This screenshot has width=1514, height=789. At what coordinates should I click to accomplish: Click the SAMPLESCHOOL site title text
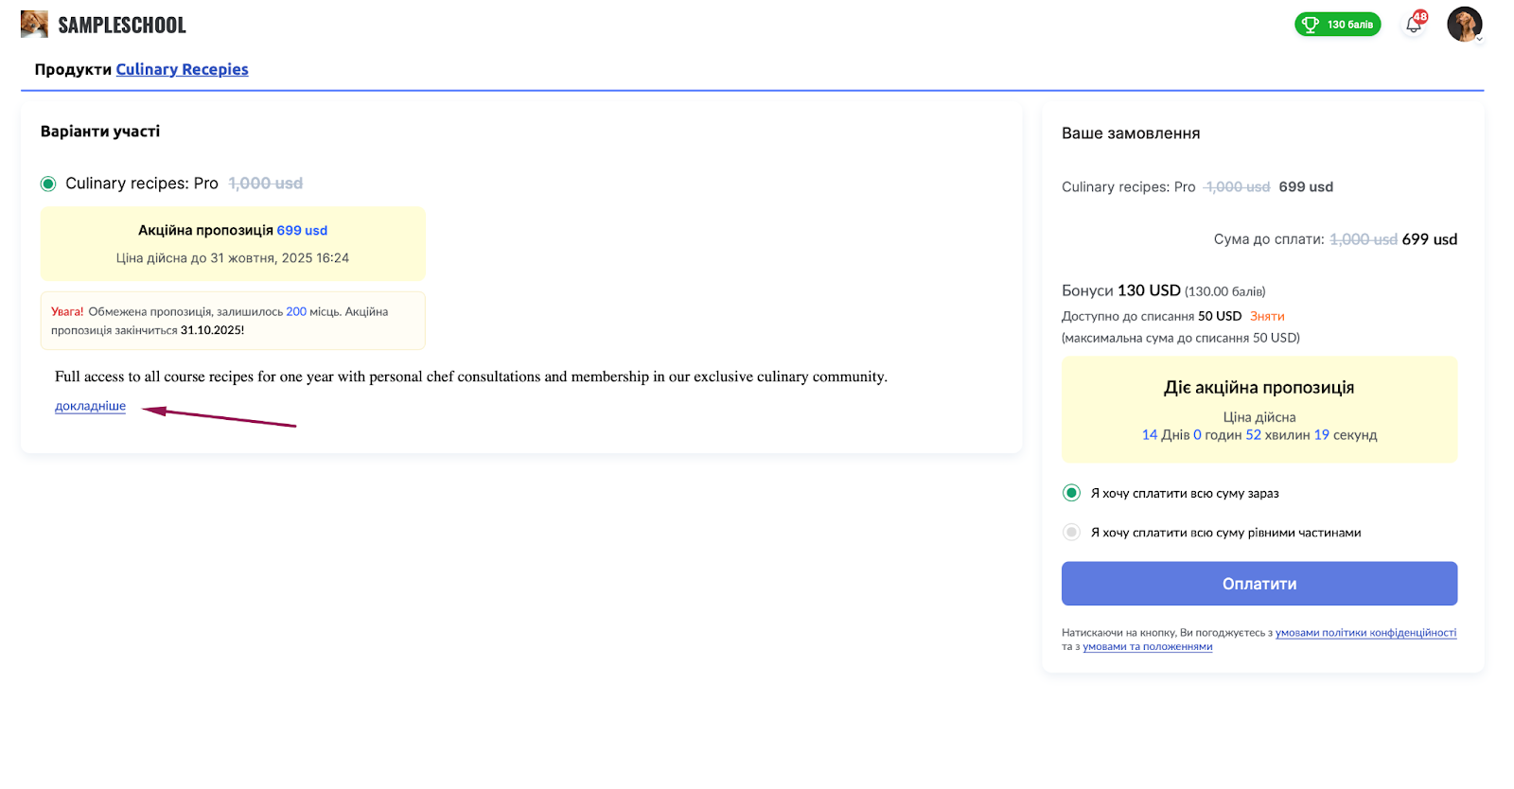point(122,26)
